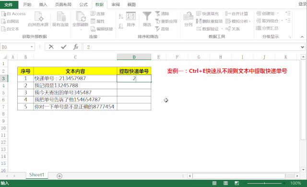Click horizontal scrollbar right arrow
The height and width of the screenshot is (187, 307).
(297, 176)
